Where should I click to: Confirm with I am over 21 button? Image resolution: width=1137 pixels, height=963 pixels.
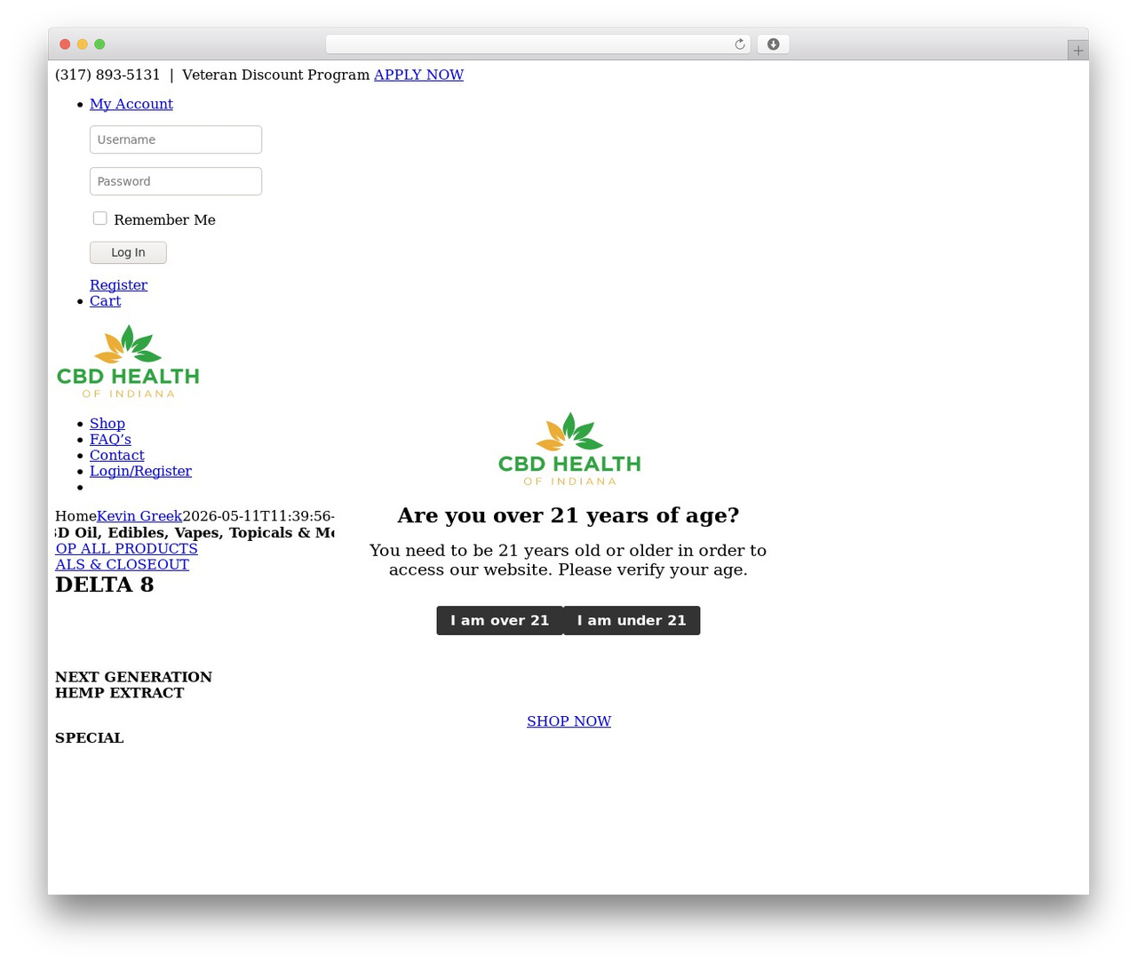pyautogui.click(x=499, y=621)
